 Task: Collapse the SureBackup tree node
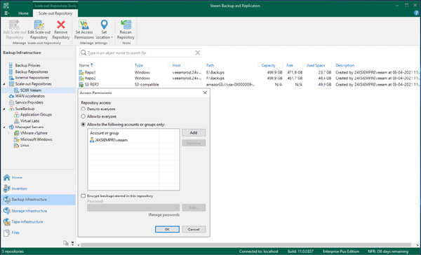click(4, 109)
